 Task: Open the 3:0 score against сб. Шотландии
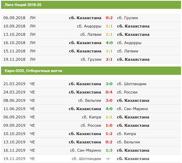[x=109, y=84]
